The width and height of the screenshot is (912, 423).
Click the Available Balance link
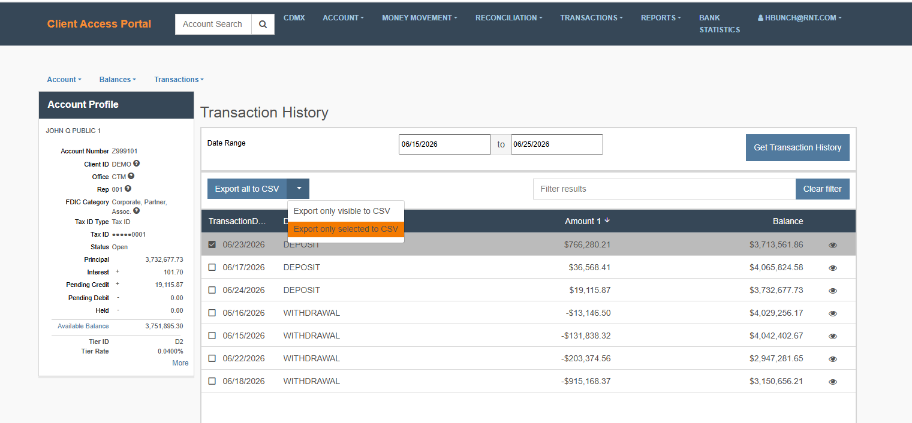coord(83,327)
